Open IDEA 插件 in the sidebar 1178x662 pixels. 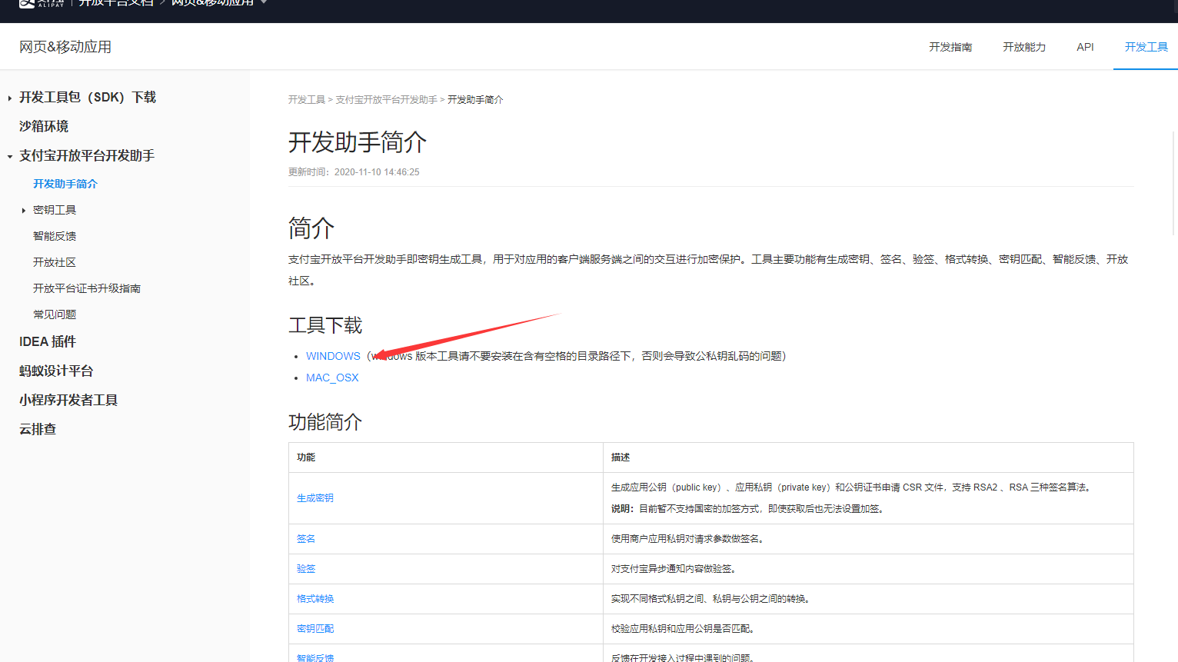(x=48, y=341)
